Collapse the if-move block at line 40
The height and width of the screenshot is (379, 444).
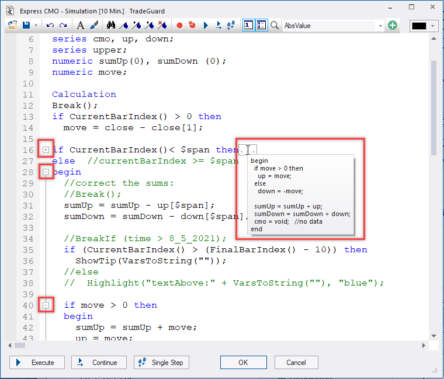pos(46,305)
